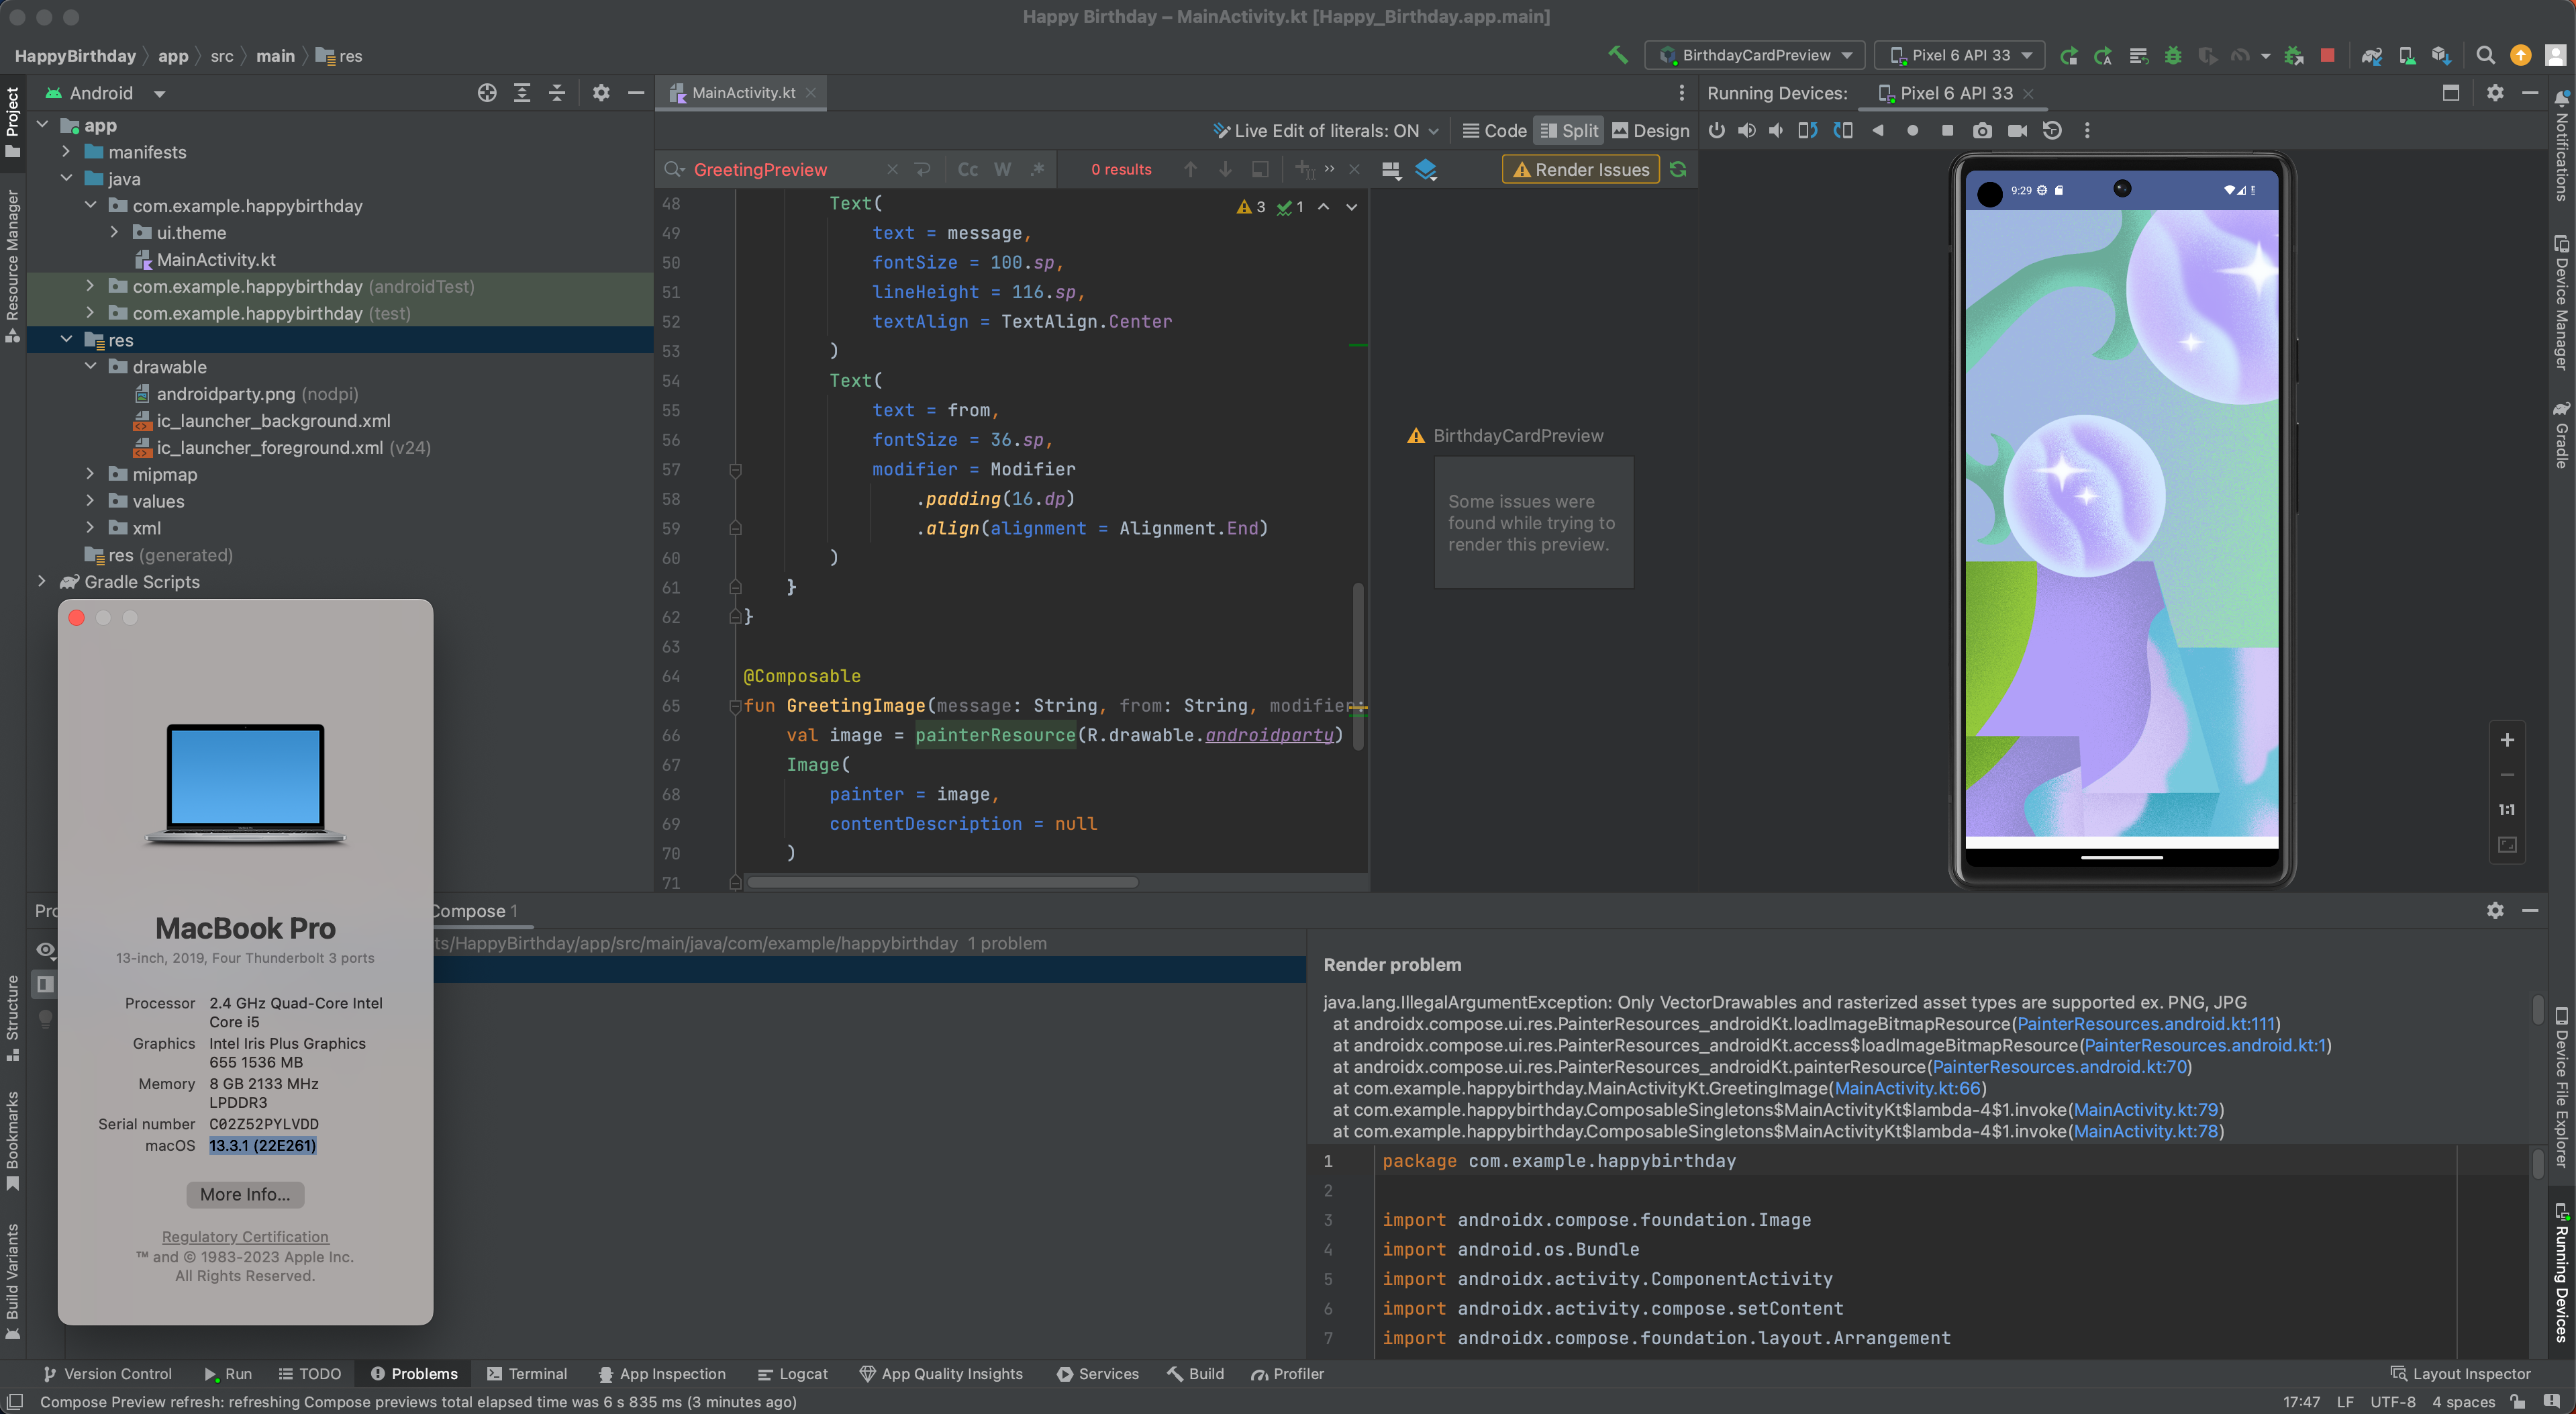
Task: Click Sync Project with Gradle Files elephant icon
Action: pyautogui.click(x=2371, y=55)
